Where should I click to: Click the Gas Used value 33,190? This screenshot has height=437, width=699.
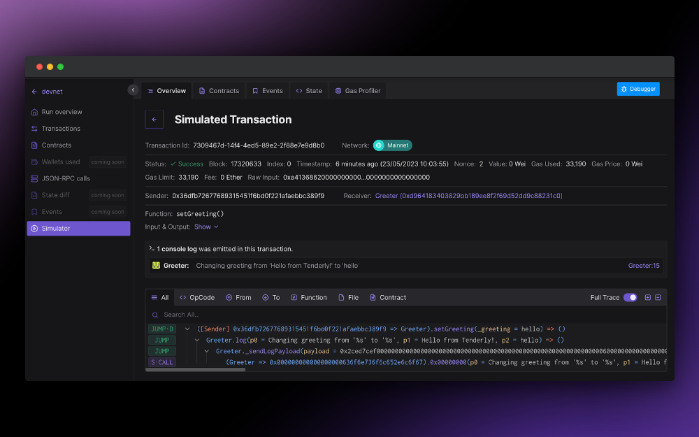click(x=576, y=164)
